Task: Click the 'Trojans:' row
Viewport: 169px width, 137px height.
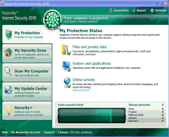Action: [x=146, y=112]
